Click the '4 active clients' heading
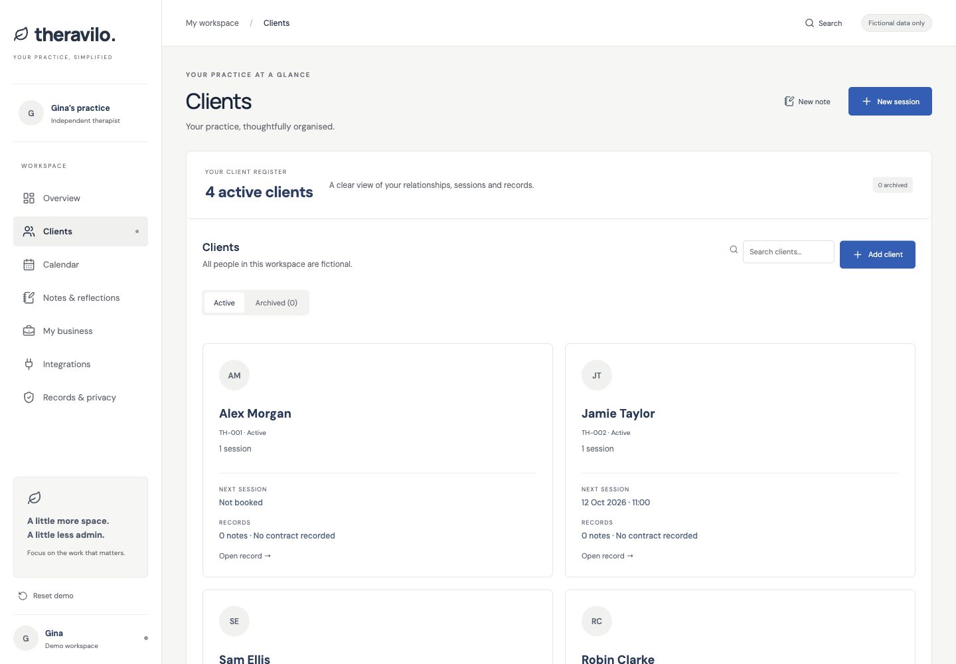The height and width of the screenshot is (664, 956). coord(259,192)
